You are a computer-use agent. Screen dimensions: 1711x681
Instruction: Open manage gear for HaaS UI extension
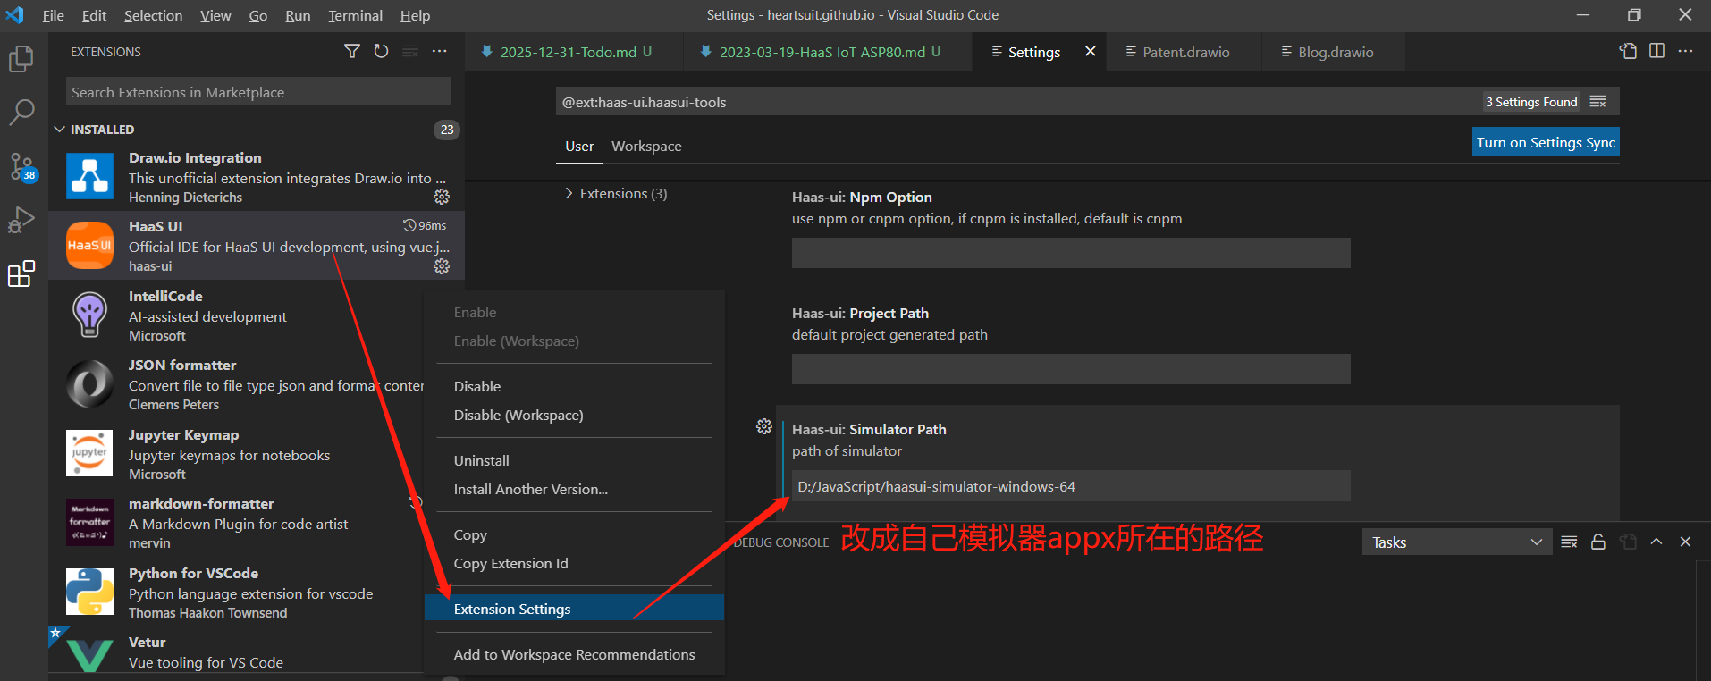coord(442,266)
